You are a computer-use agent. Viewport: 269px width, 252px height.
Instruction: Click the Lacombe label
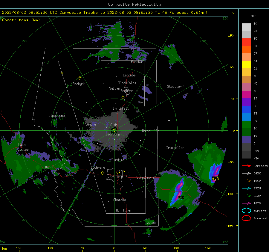pyautogui.click(x=129, y=75)
